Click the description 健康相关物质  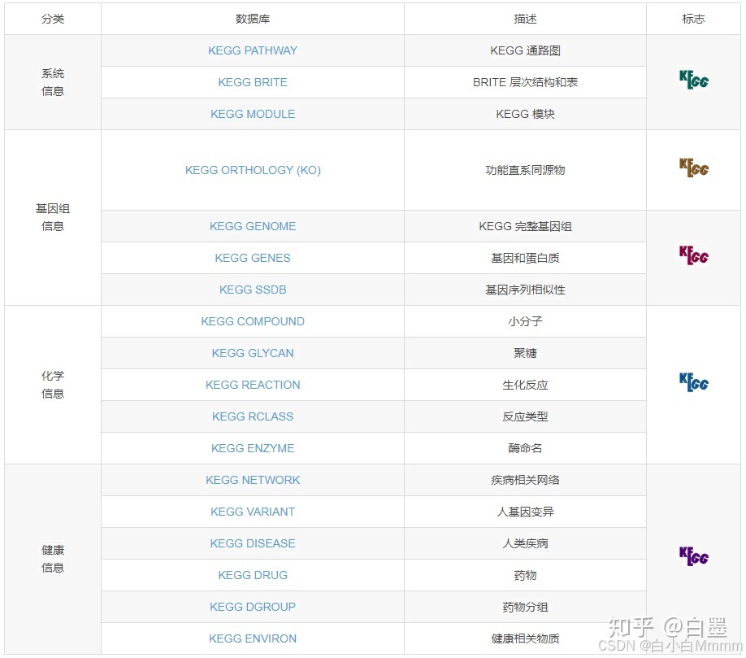point(525,638)
